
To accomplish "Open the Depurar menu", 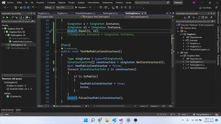I will (x=62, y=2).
